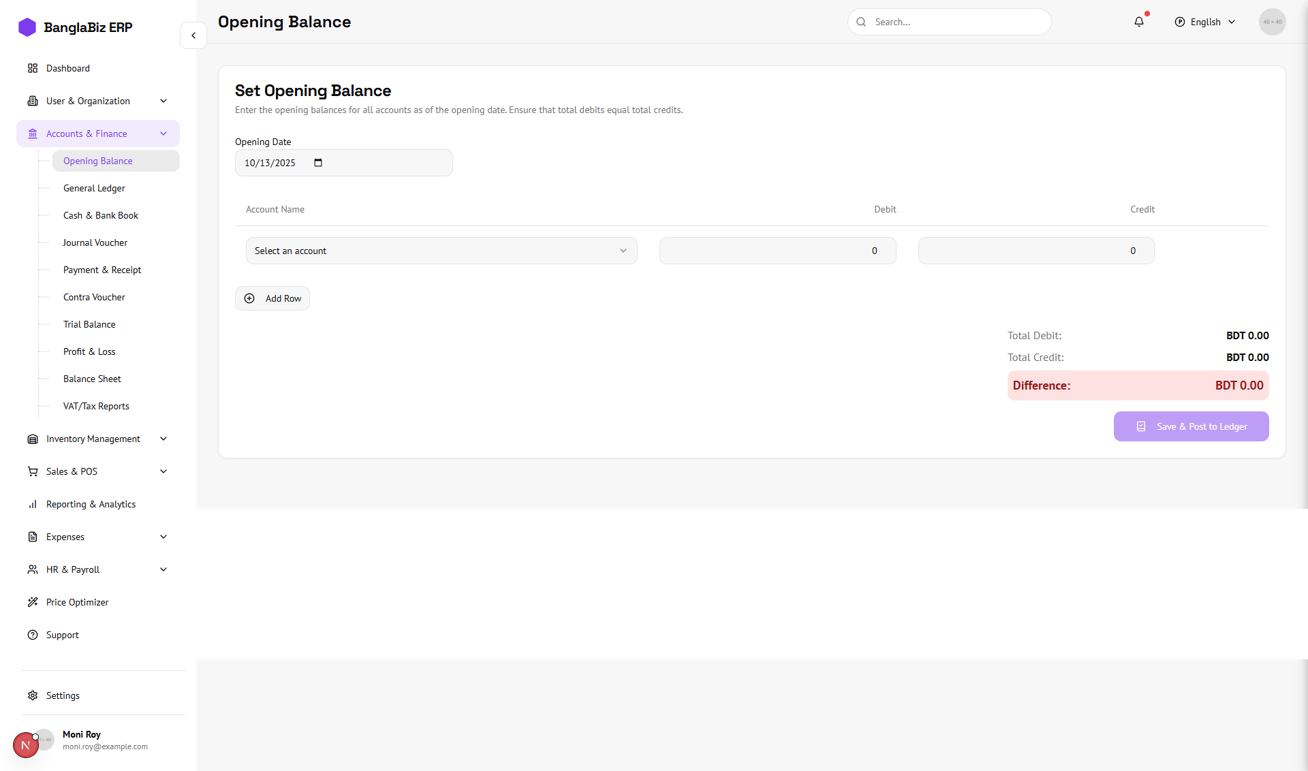The width and height of the screenshot is (1308, 771).
Task: Expand the HR & Payroll chevron
Action: [x=163, y=569]
